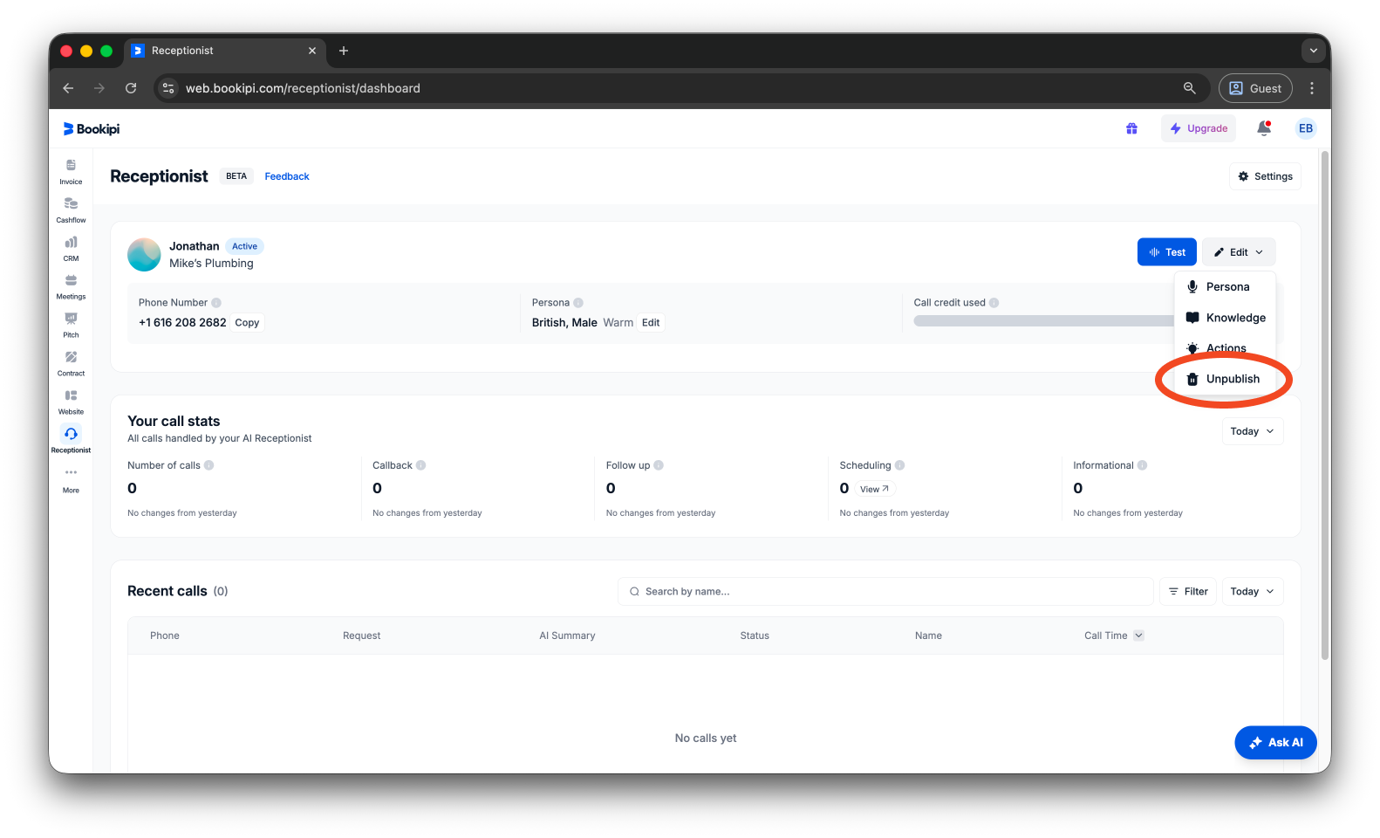
Task: Click info icon beside Call credit used
Action: click(994, 303)
